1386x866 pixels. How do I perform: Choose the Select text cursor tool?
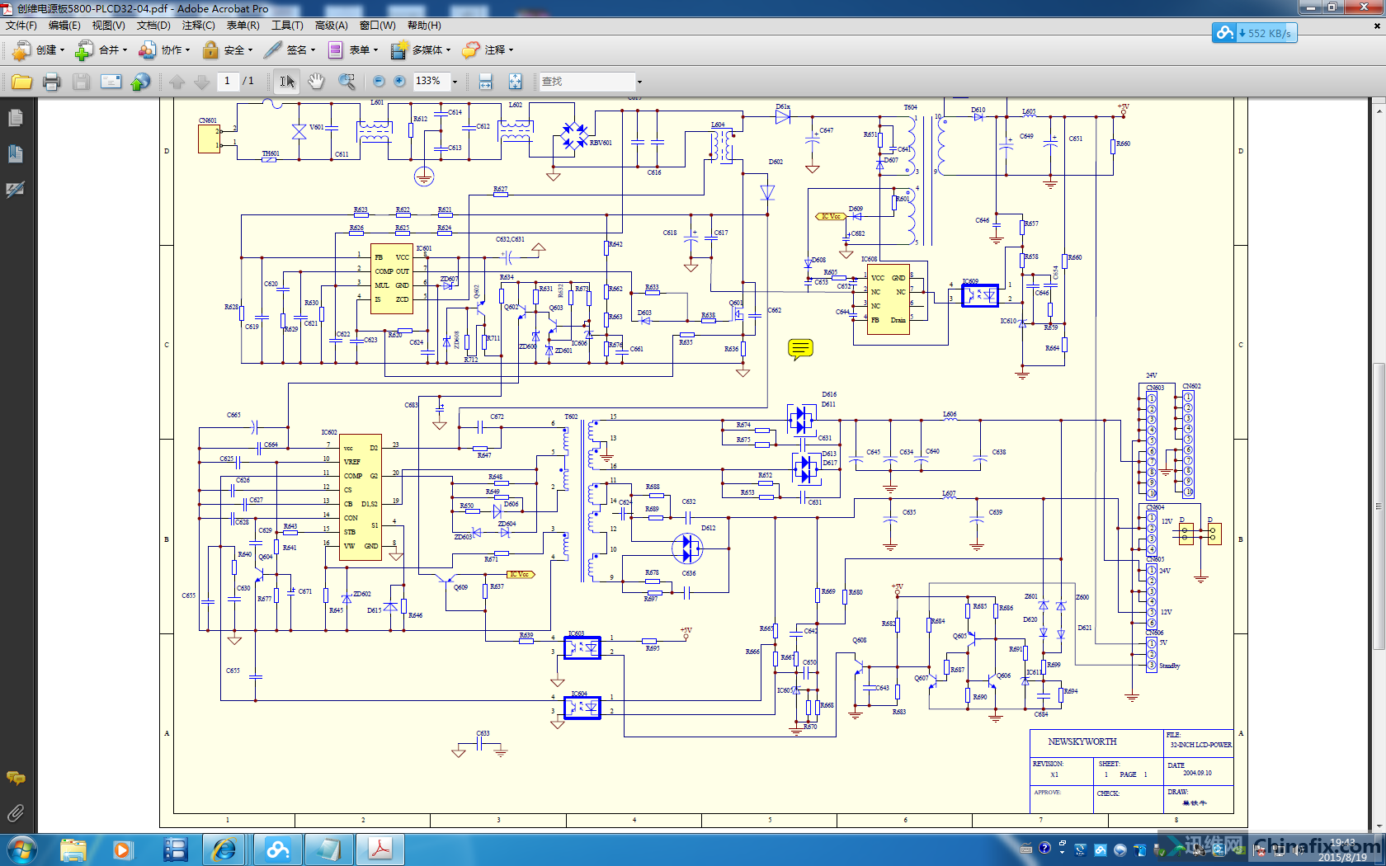286,82
